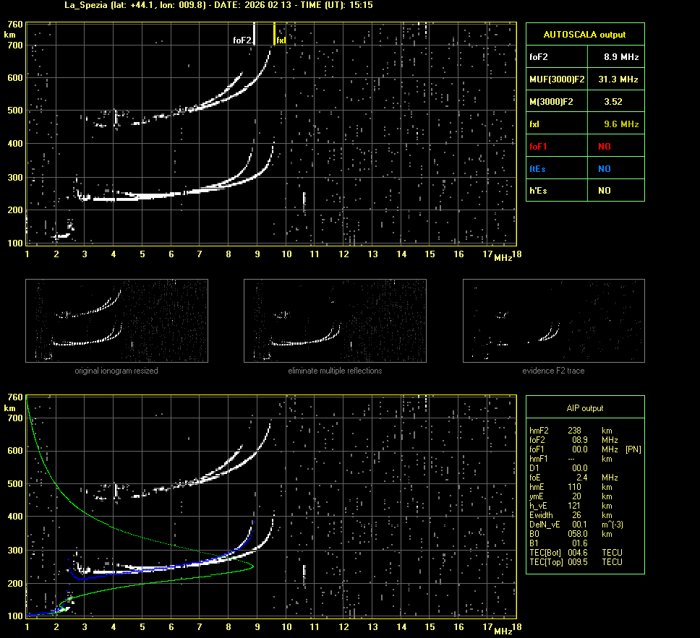700x638 pixels.
Task: Select the 'evidence F2 trace' thumbnail
Action: click(x=553, y=320)
